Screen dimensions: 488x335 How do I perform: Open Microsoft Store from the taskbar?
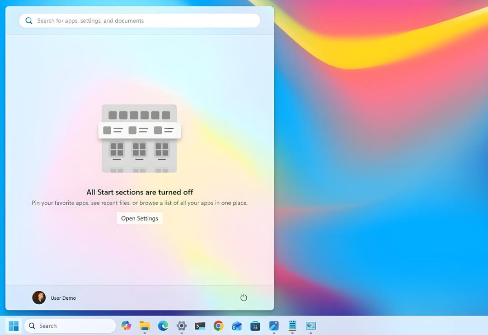coord(255,326)
